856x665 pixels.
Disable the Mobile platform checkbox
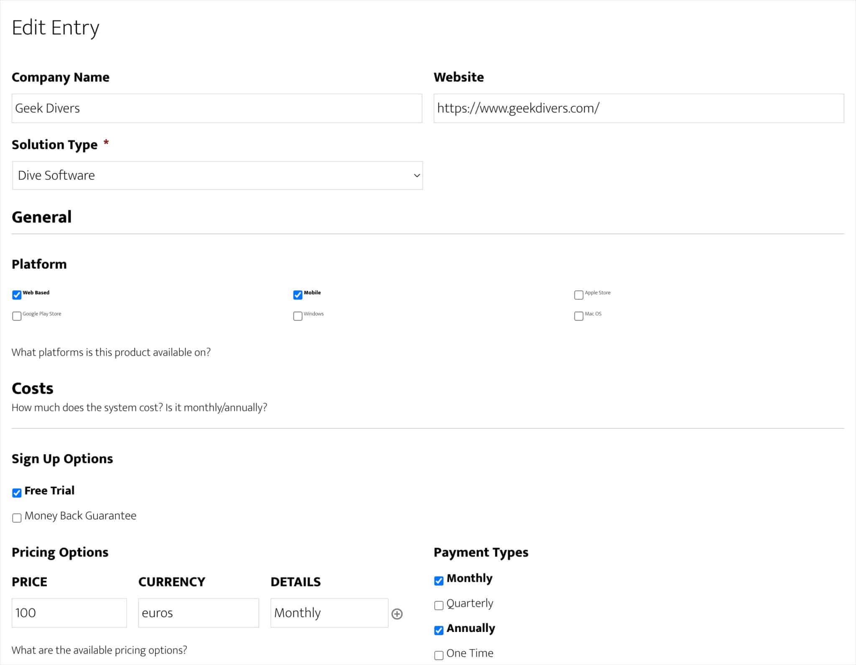(x=298, y=295)
